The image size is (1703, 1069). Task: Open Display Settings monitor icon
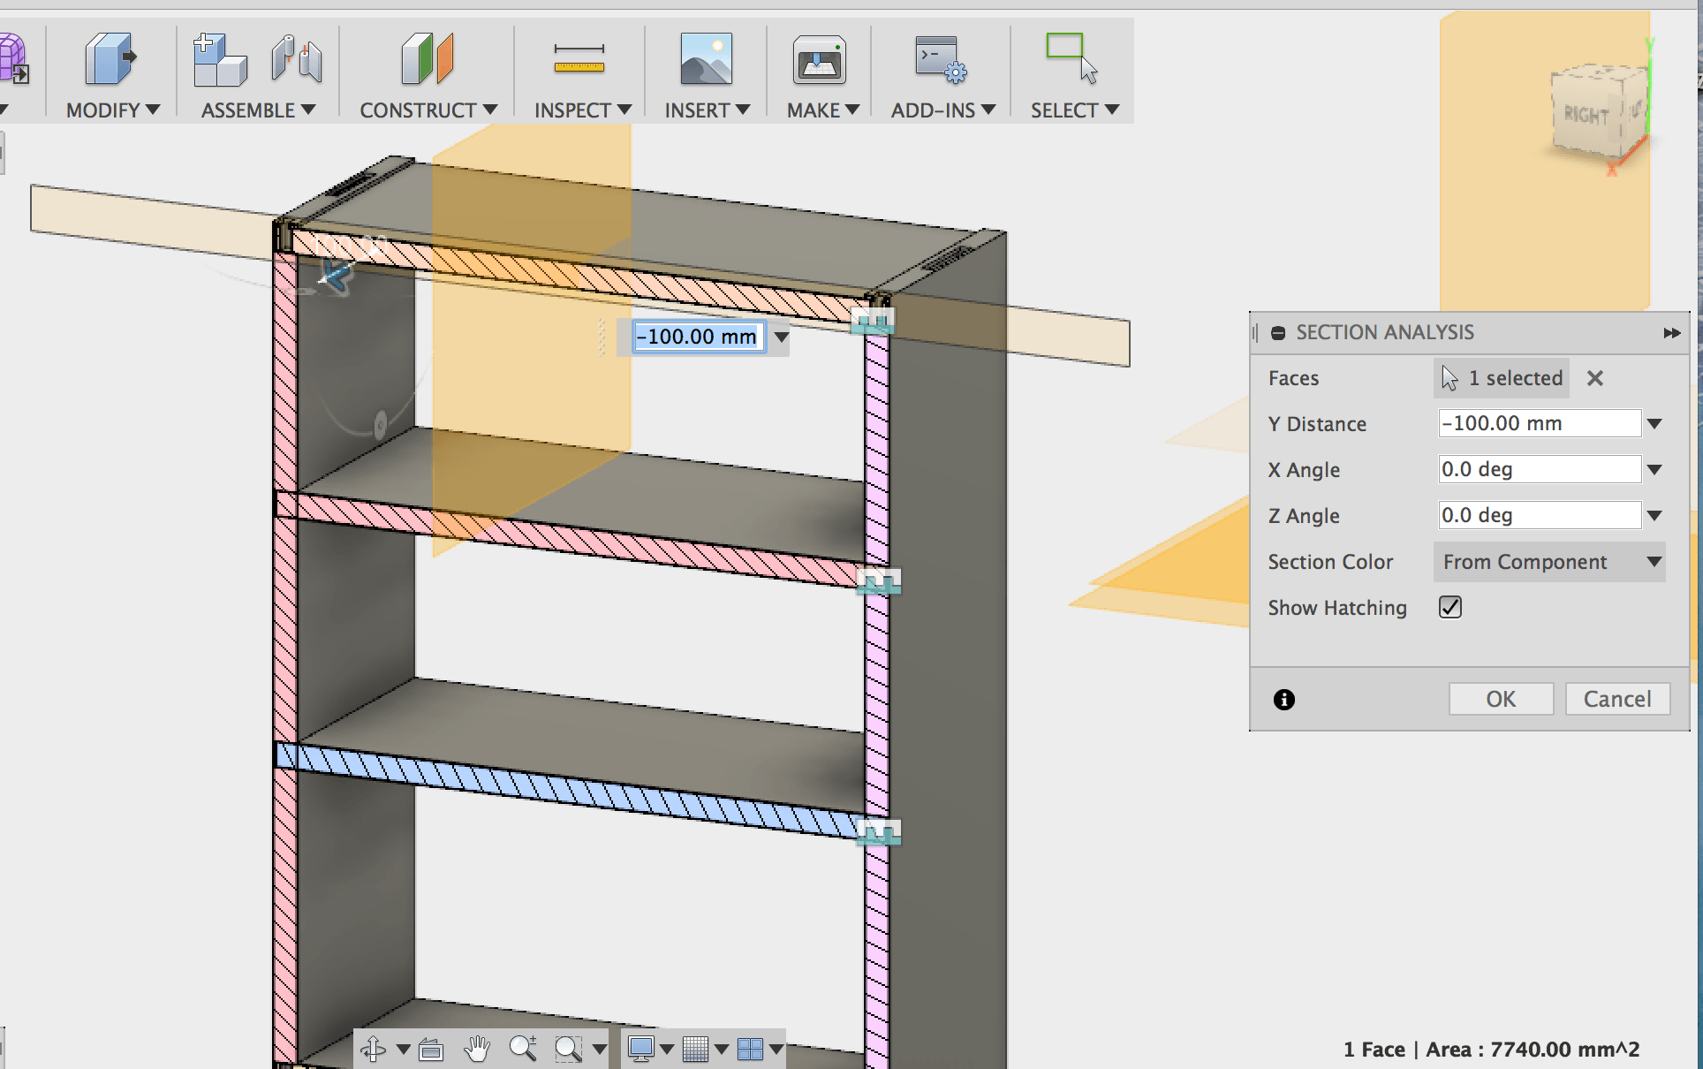pos(640,1049)
